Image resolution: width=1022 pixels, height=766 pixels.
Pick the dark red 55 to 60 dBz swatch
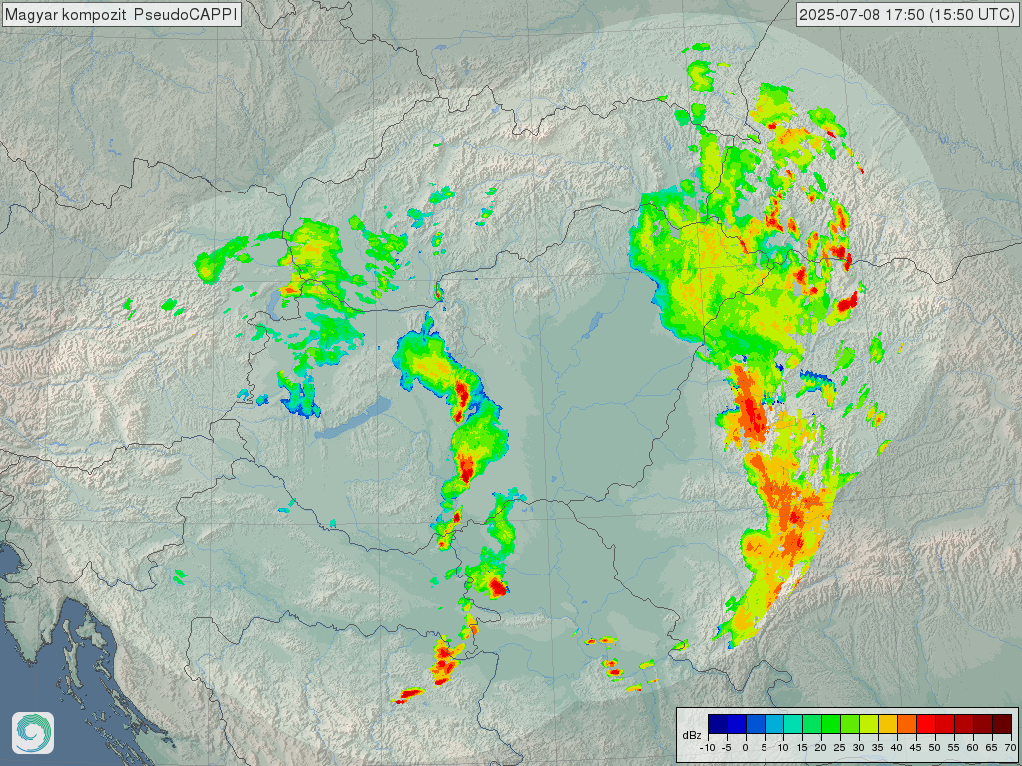point(964,724)
